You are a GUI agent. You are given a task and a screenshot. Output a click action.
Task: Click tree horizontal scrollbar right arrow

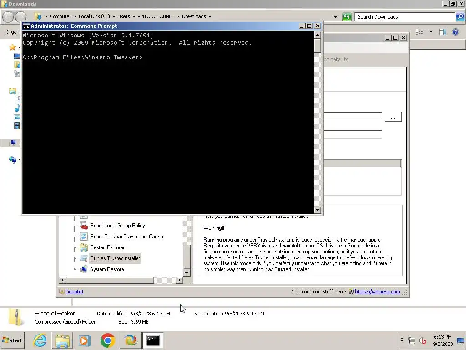point(179,280)
